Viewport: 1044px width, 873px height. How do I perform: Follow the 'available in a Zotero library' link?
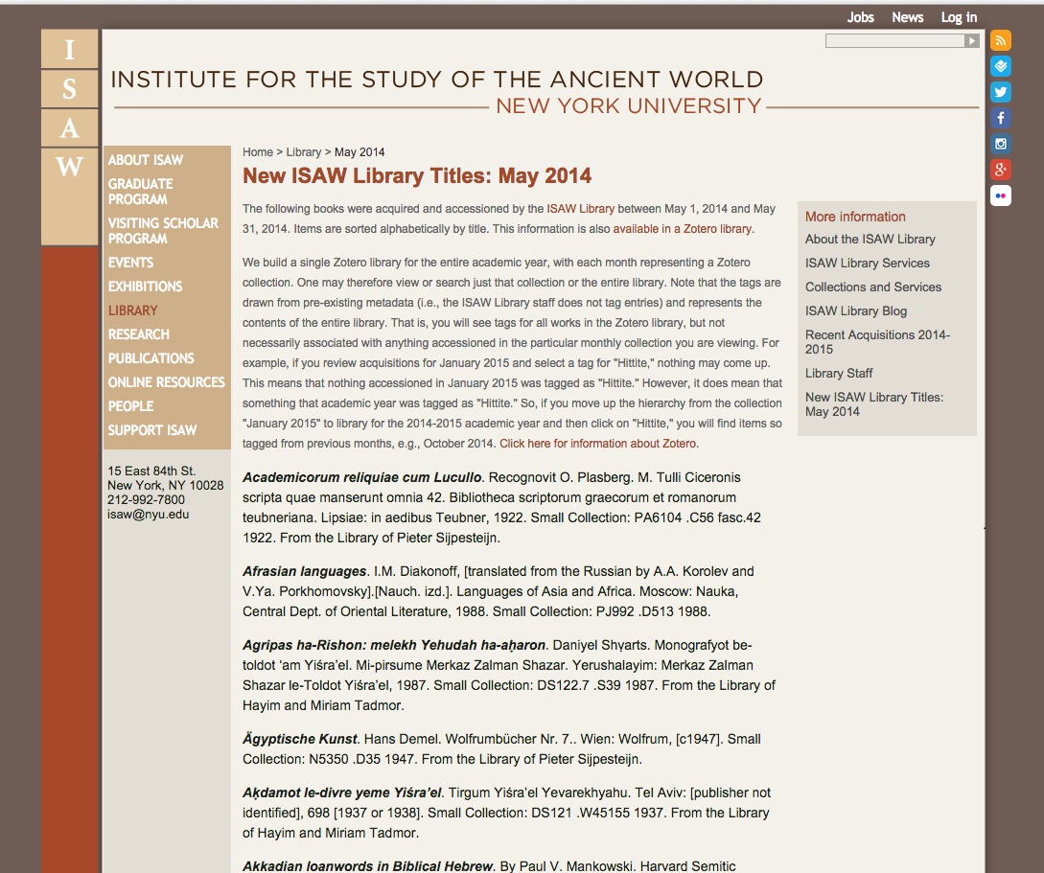click(x=682, y=229)
